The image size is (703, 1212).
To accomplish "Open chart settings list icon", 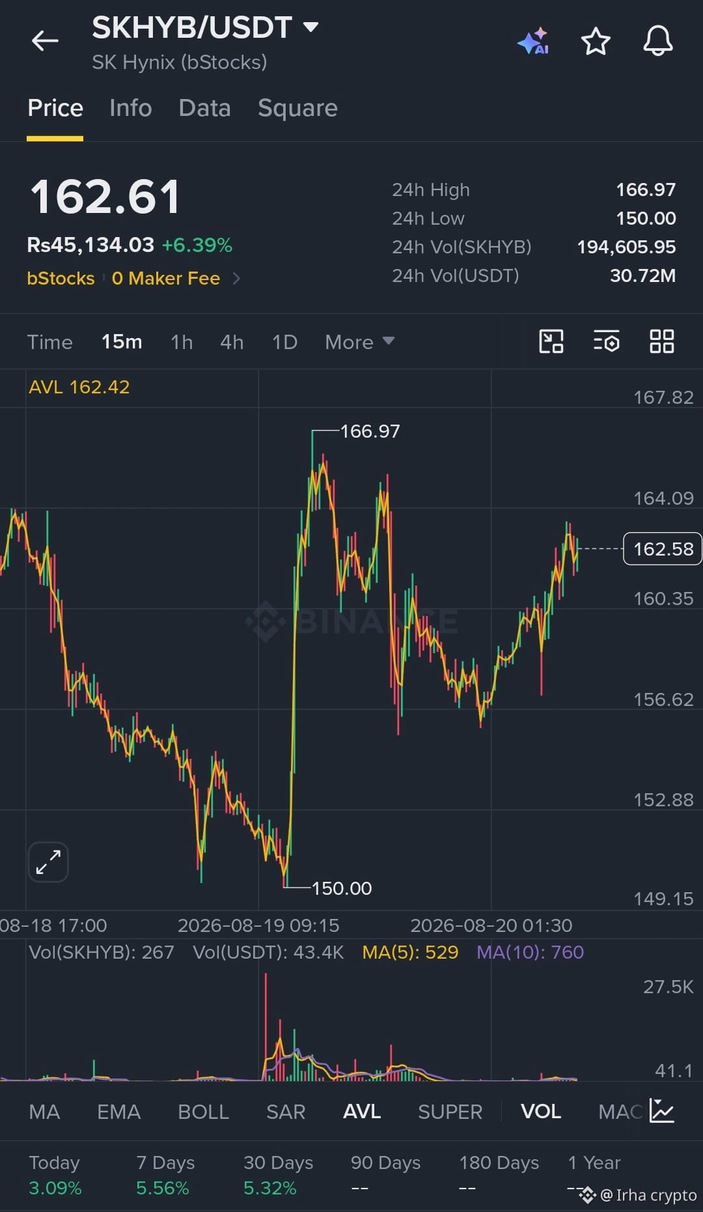I will [607, 341].
